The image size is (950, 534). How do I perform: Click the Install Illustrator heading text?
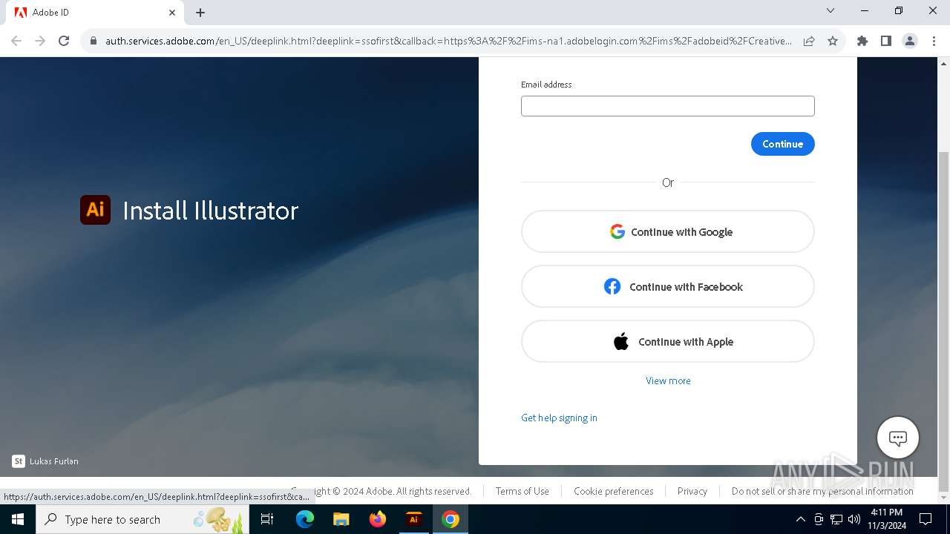click(210, 211)
